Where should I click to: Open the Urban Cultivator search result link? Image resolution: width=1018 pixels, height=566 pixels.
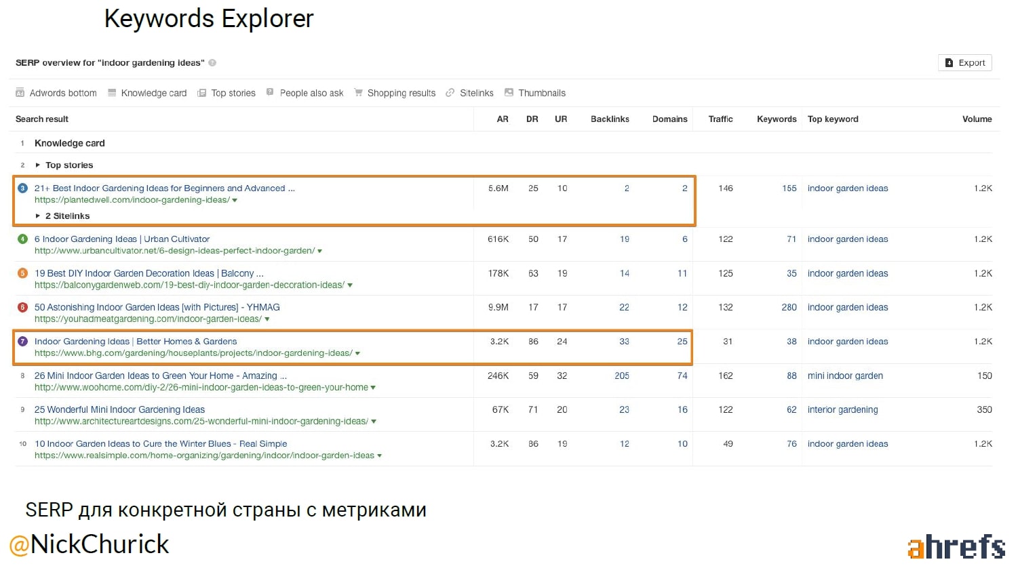(x=122, y=239)
